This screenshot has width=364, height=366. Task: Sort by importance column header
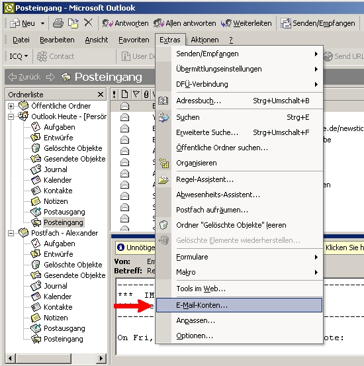pyautogui.click(x=114, y=94)
